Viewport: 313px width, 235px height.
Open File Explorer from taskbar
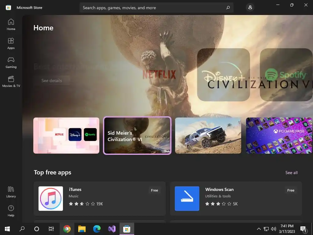[82, 229]
